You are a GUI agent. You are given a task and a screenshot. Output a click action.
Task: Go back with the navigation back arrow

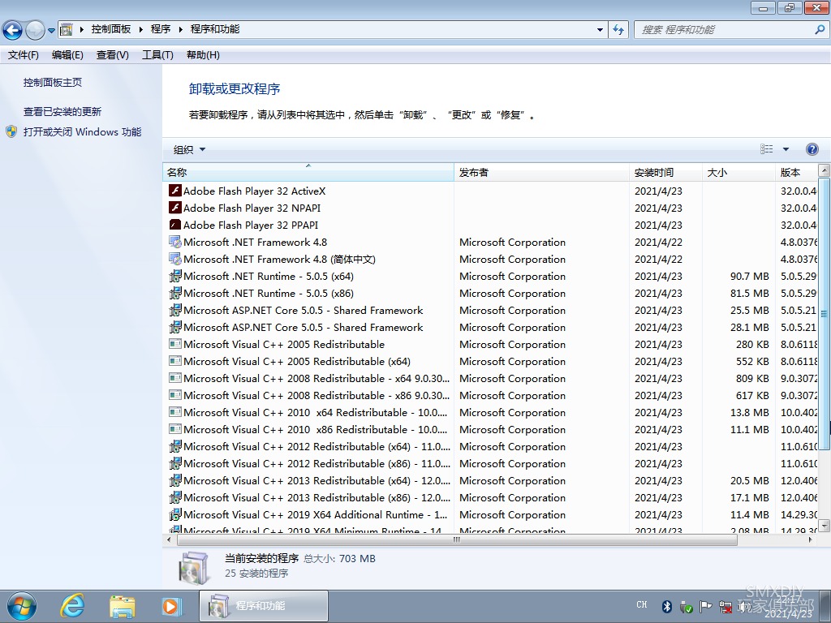click(13, 30)
